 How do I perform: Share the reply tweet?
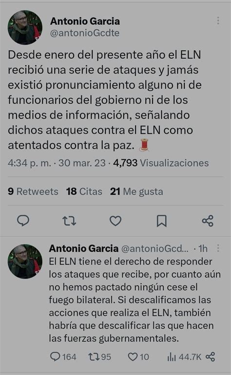click(x=210, y=357)
